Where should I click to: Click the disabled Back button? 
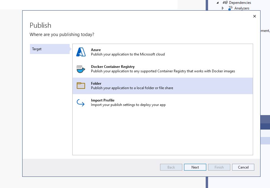[171, 167]
